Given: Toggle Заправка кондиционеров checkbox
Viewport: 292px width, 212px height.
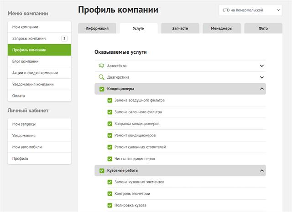Looking at the screenshot, I should 110,124.
